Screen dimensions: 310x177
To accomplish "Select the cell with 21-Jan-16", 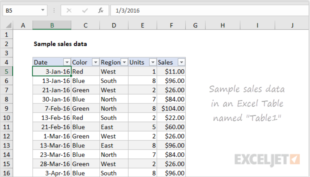I will click(52, 90).
